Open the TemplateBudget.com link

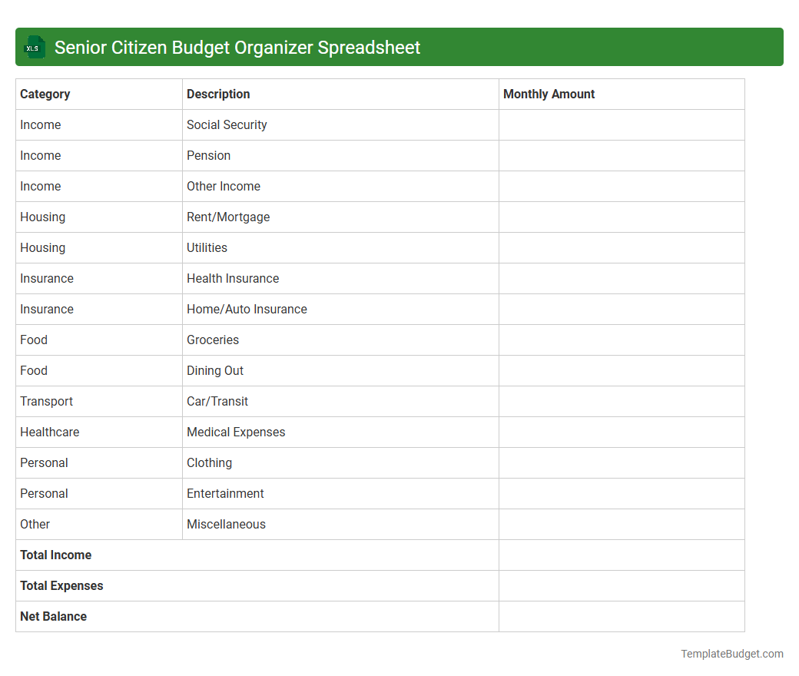coord(731,654)
